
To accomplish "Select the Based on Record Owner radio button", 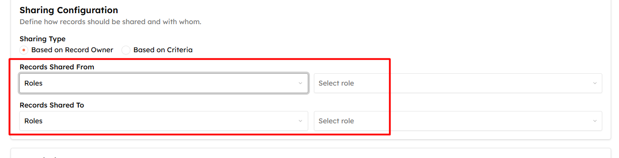I will 24,50.
